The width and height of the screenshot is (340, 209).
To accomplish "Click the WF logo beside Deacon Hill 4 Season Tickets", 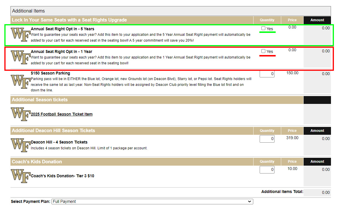I will tap(20, 145).
